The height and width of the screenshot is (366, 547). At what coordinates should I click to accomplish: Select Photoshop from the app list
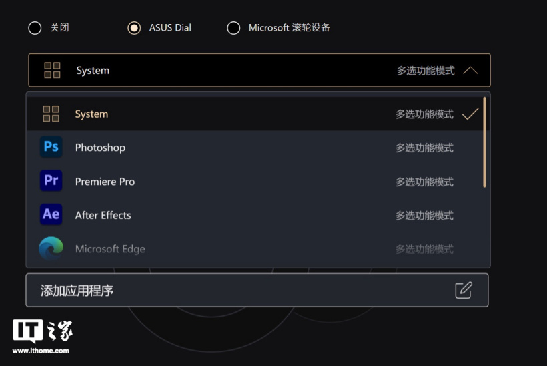(x=100, y=148)
